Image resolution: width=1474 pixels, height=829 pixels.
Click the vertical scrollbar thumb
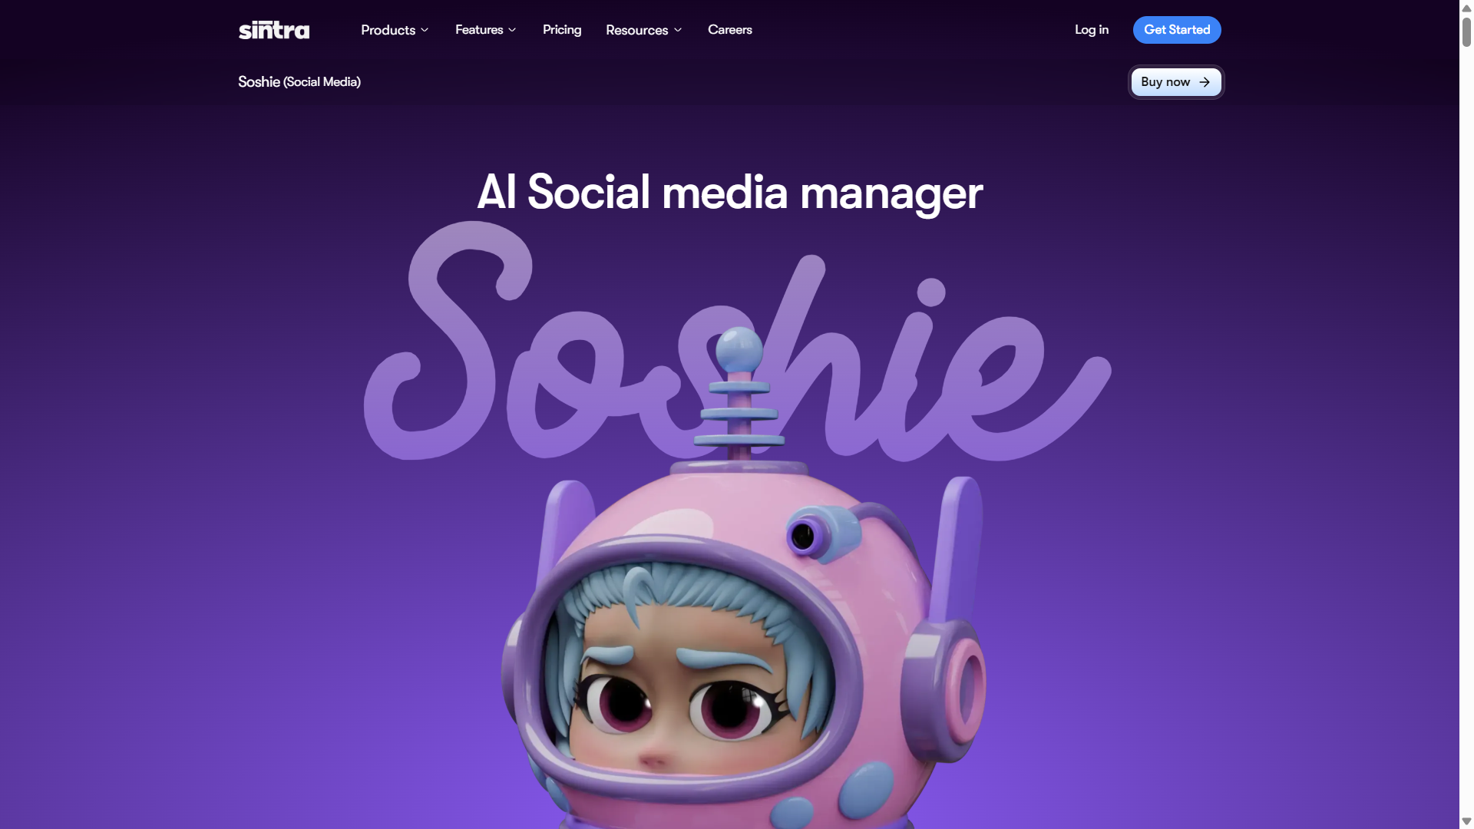point(1466,31)
